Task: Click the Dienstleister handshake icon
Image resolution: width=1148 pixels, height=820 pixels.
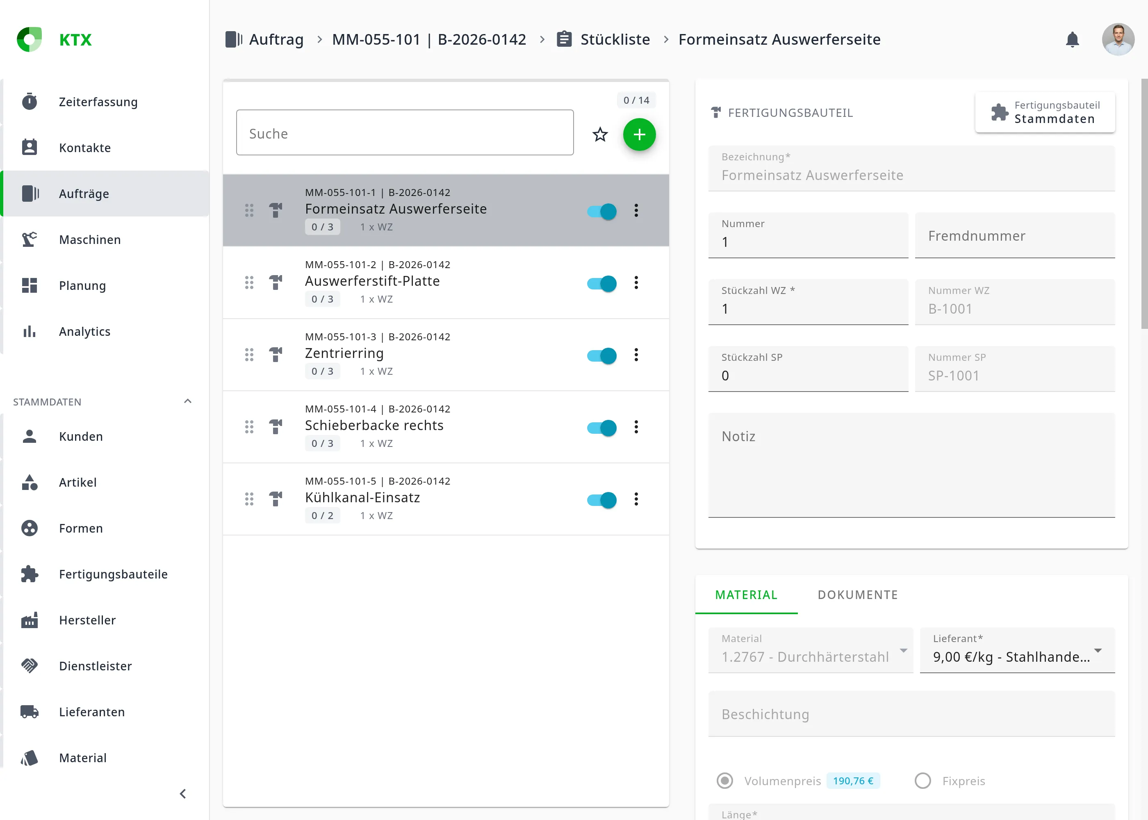Action: 29,666
